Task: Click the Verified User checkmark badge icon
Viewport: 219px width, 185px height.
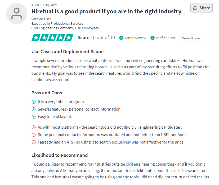Action: click(x=153, y=38)
